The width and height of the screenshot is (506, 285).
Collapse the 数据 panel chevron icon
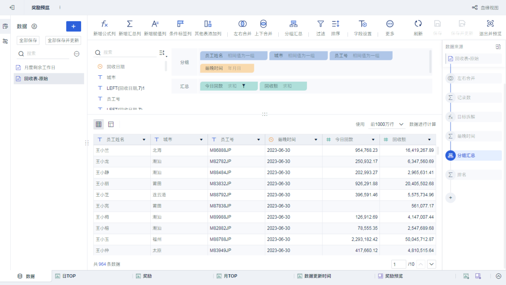coord(34,26)
